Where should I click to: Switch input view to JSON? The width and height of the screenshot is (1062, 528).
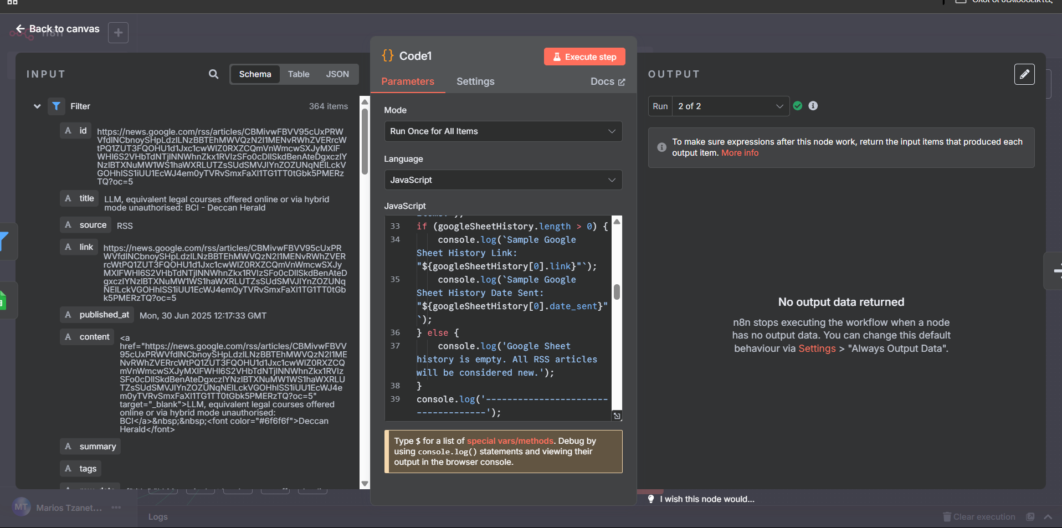[x=337, y=74]
